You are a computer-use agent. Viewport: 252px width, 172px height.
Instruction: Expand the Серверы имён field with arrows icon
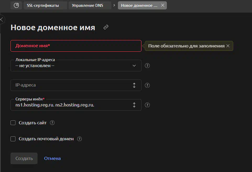point(134,105)
